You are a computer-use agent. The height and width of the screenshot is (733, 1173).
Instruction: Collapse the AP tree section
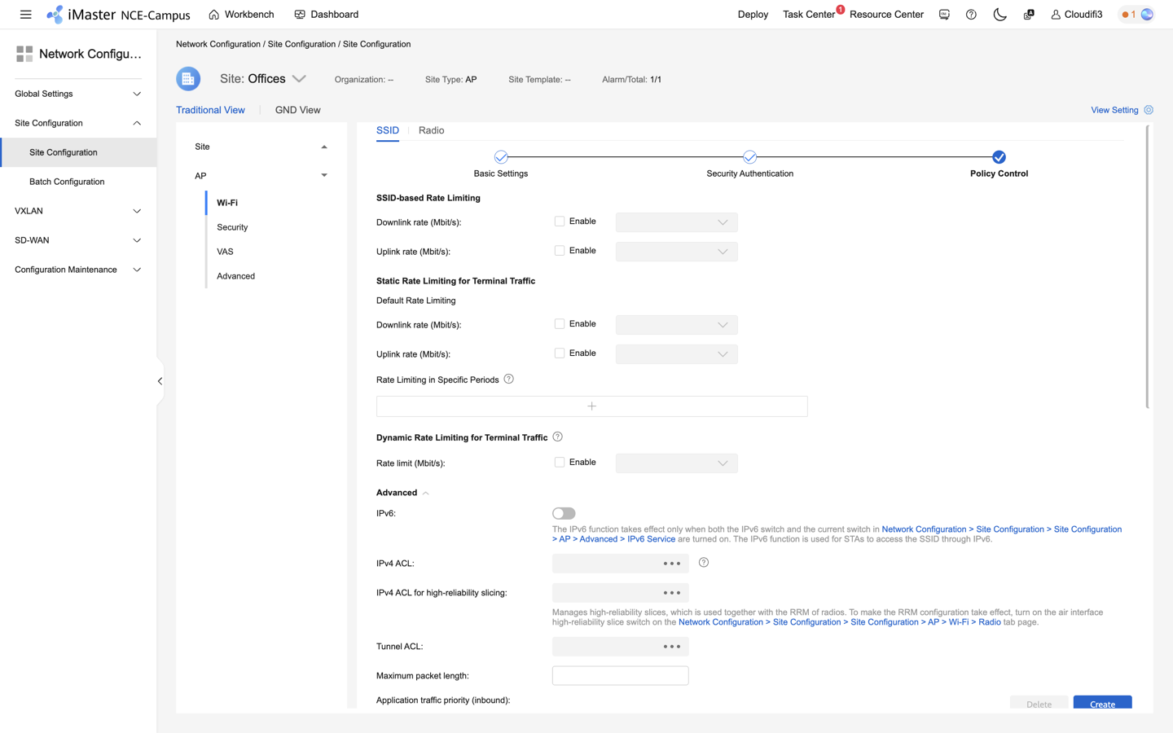click(324, 175)
